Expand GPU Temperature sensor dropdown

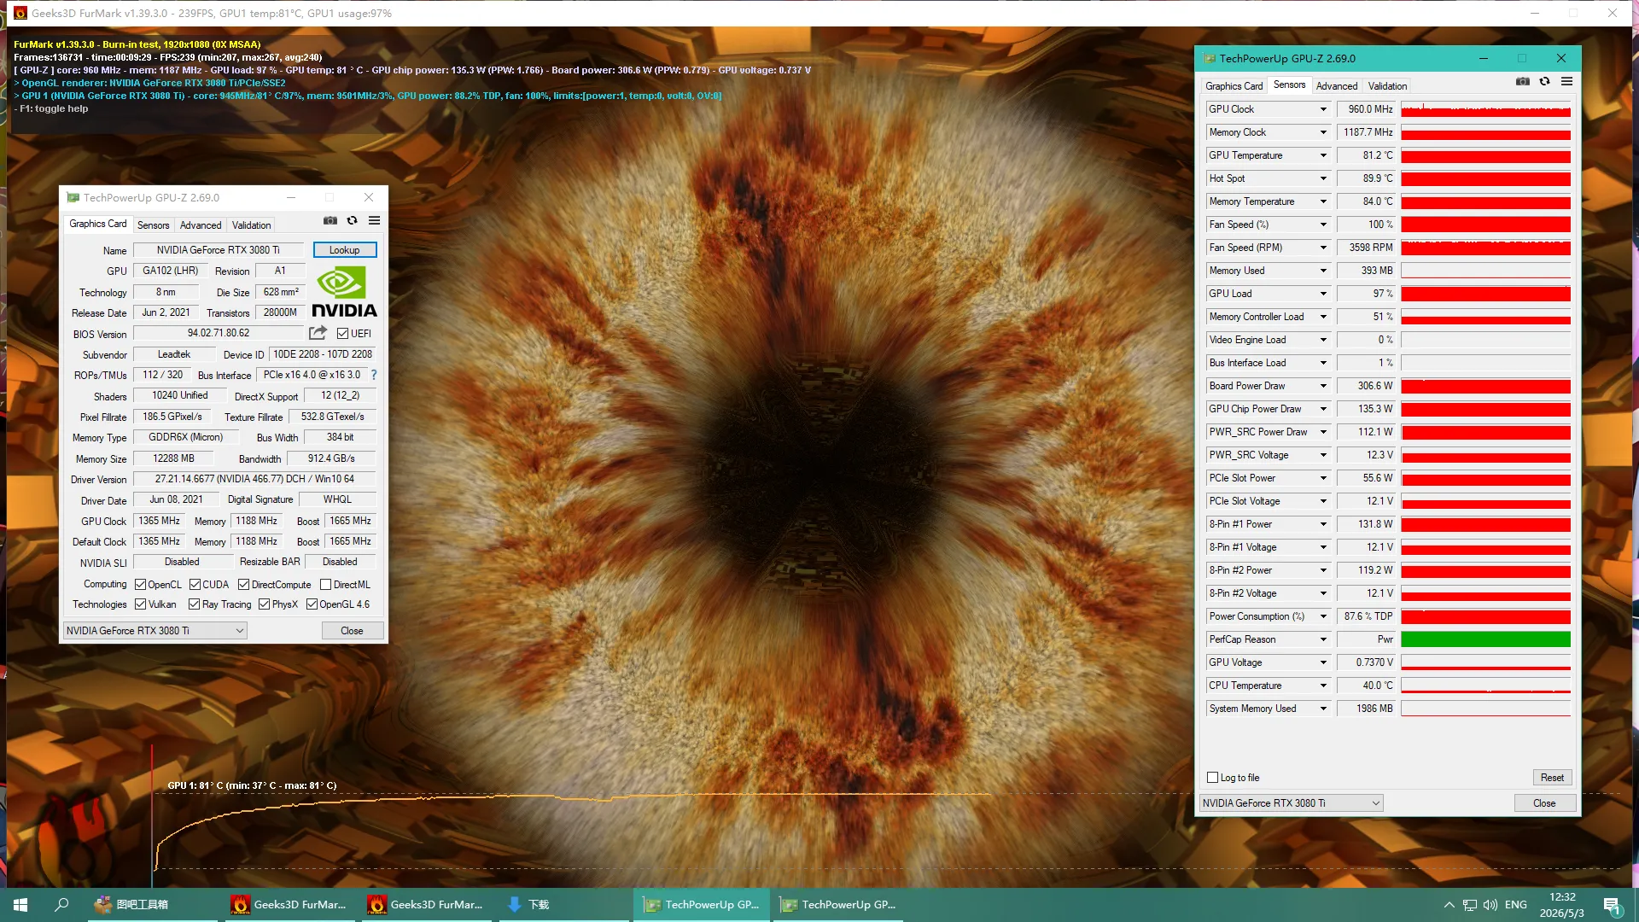click(x=1323, y=155)
